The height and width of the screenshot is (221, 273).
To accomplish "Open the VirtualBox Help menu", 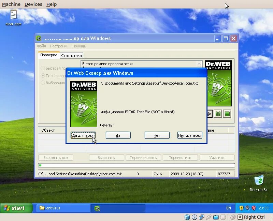I will coord(52,4).
